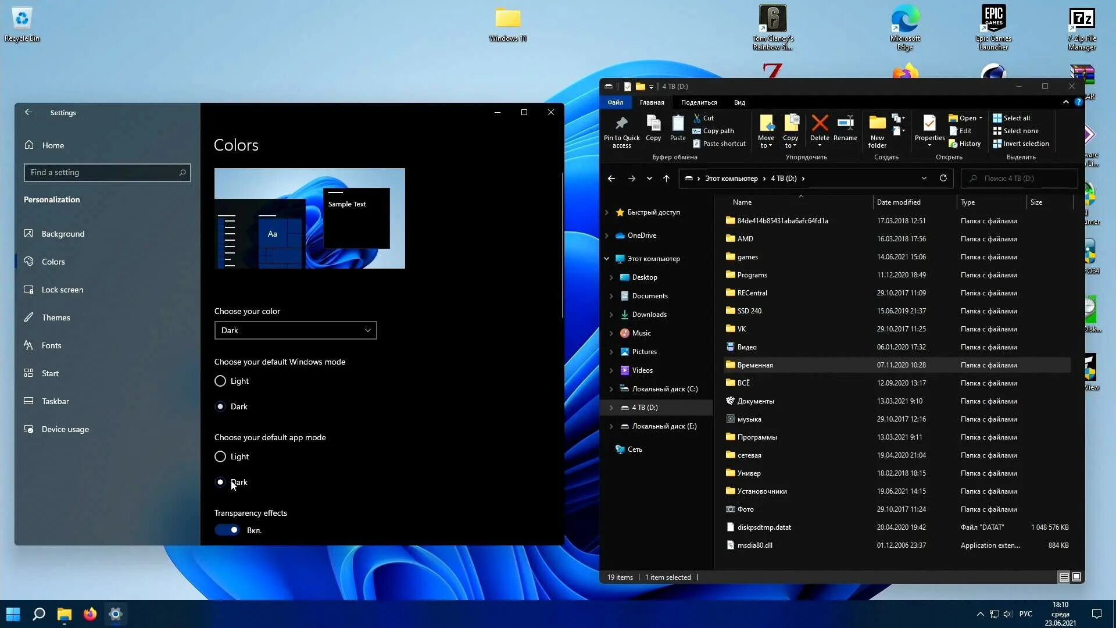Select Light radio button for Windows mode

click(x=221, y=380)
